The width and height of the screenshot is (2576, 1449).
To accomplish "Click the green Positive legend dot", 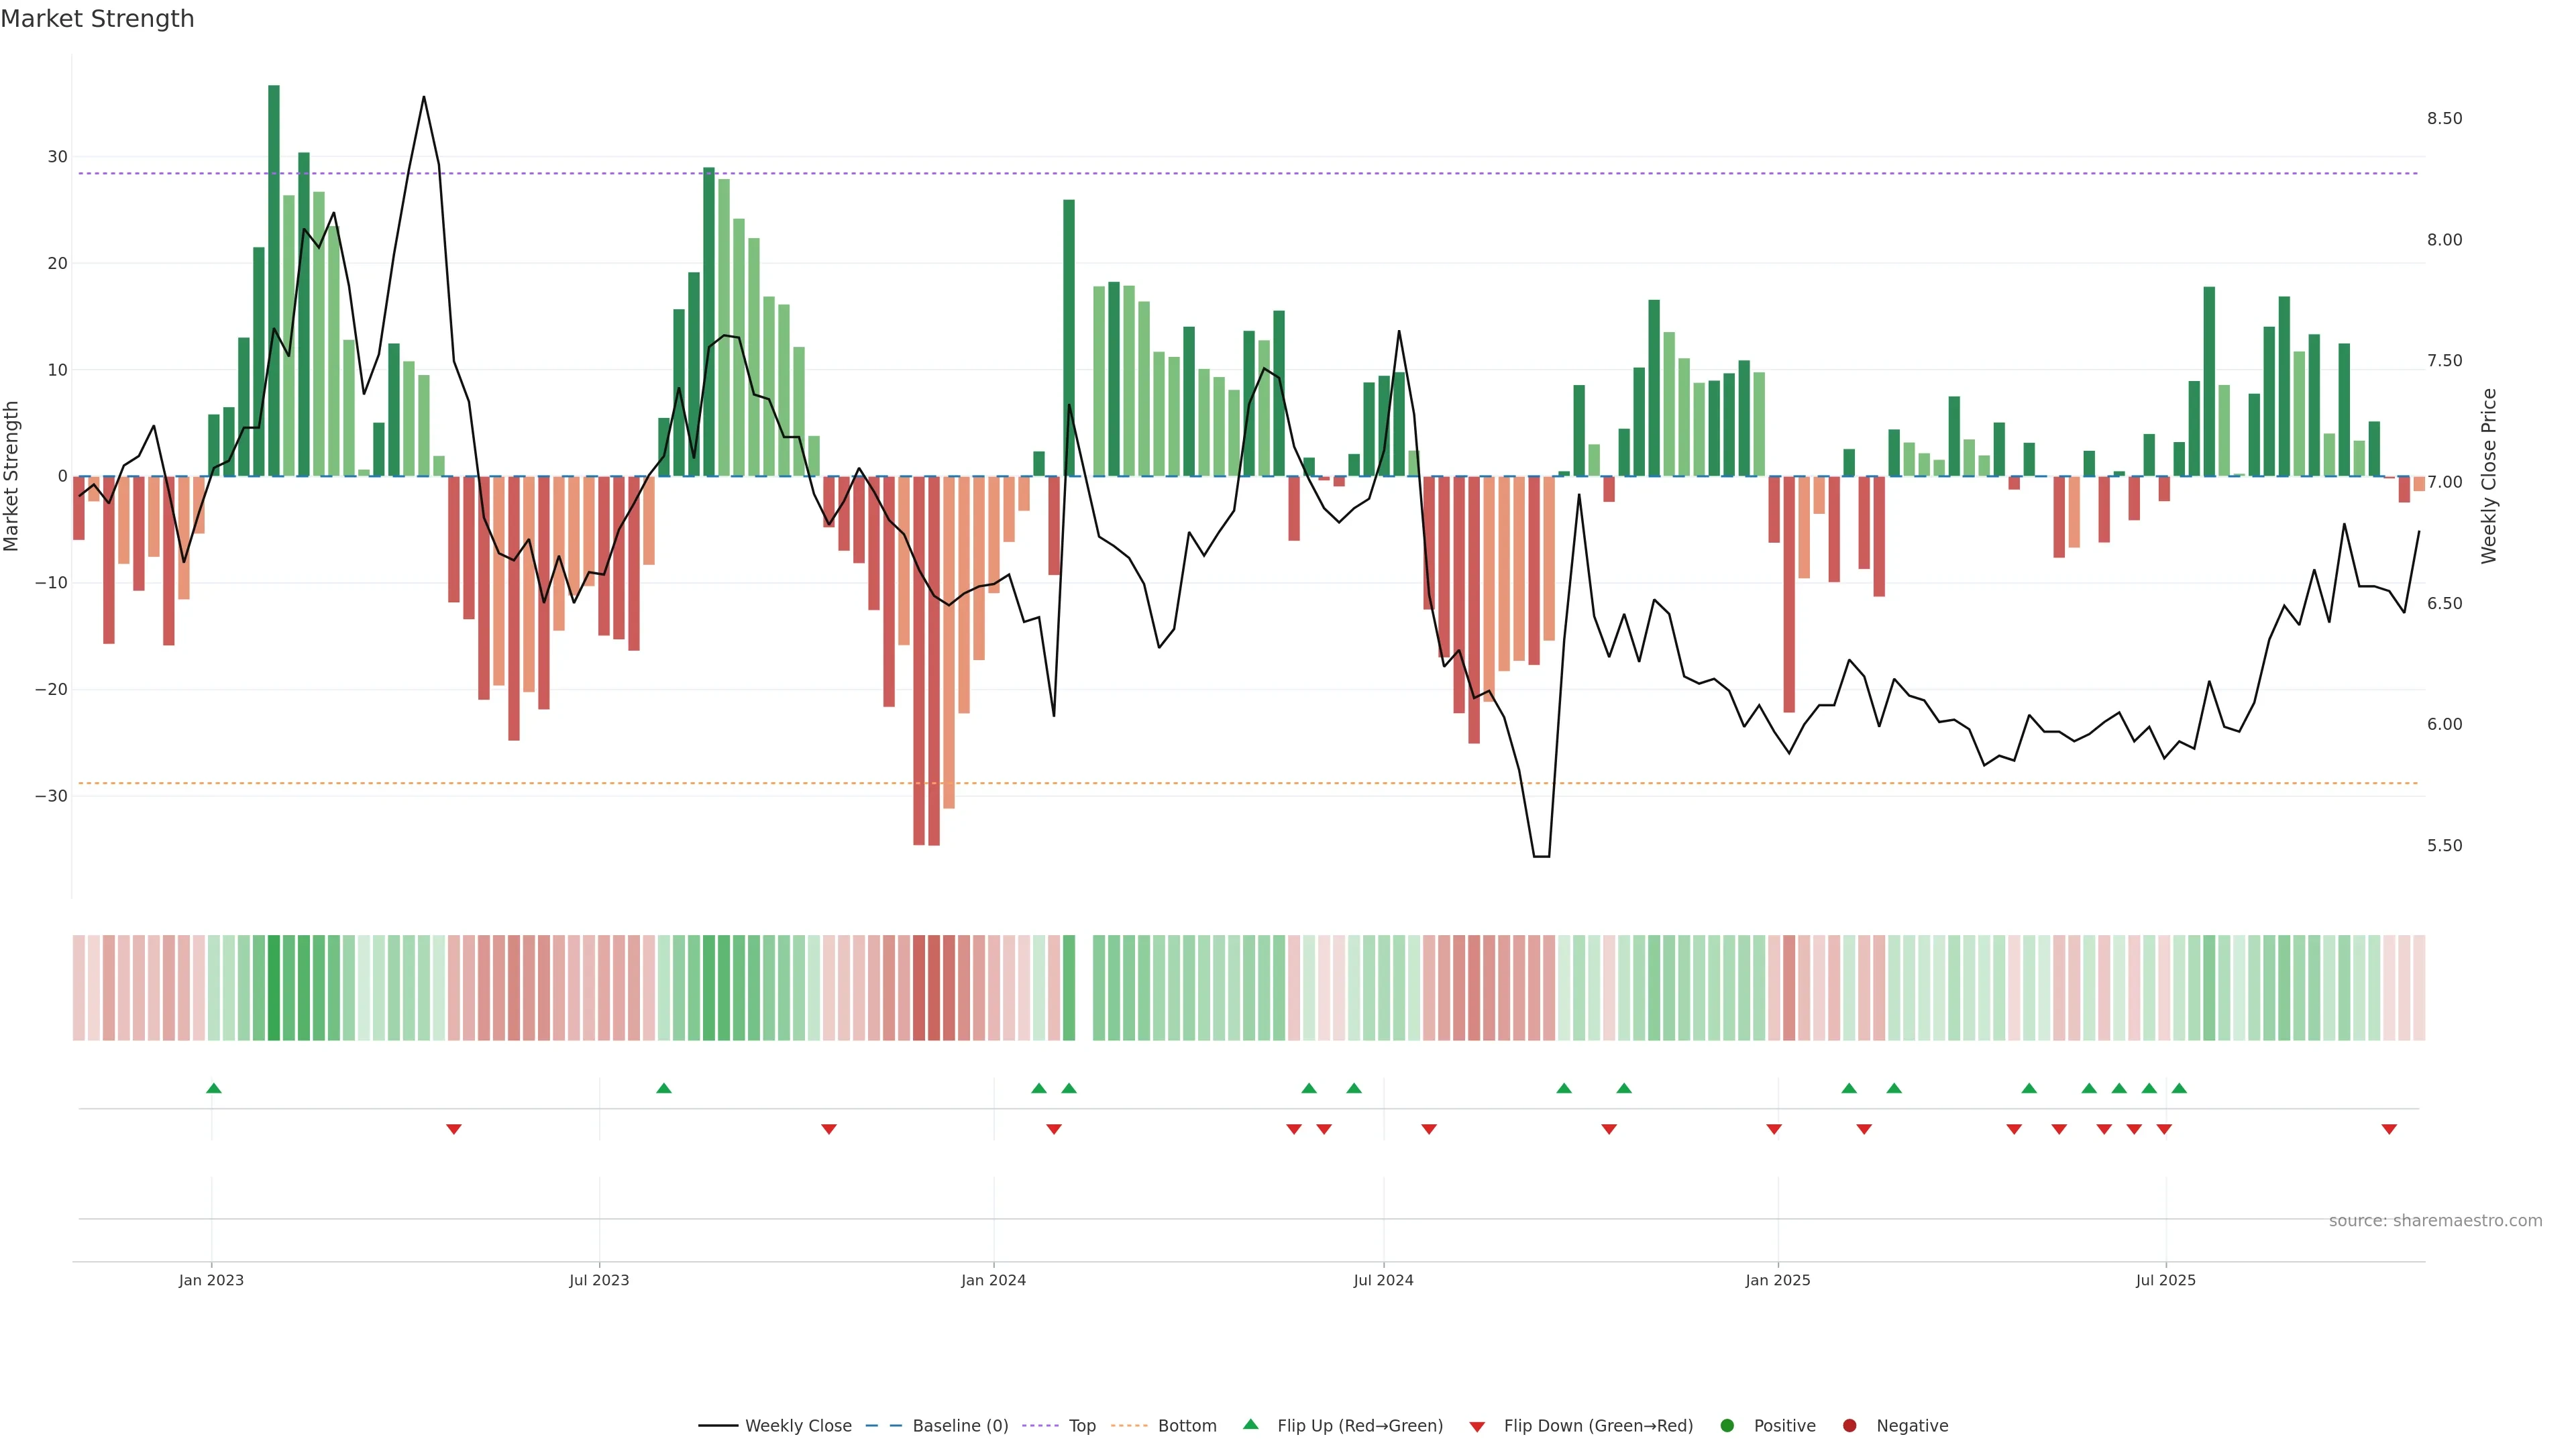I will (1727, 1426).
